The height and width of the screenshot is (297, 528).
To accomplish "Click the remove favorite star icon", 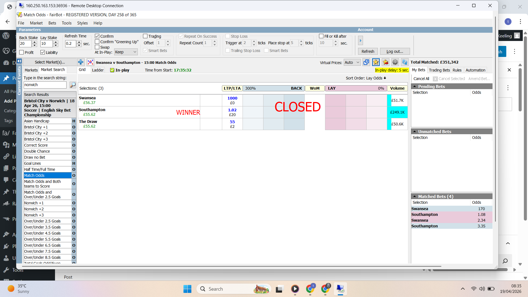I will [386, 62].
